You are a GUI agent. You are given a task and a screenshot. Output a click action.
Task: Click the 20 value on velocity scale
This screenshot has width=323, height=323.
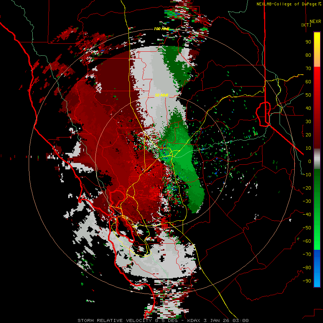pyautogui.click(x=308, y=135)
